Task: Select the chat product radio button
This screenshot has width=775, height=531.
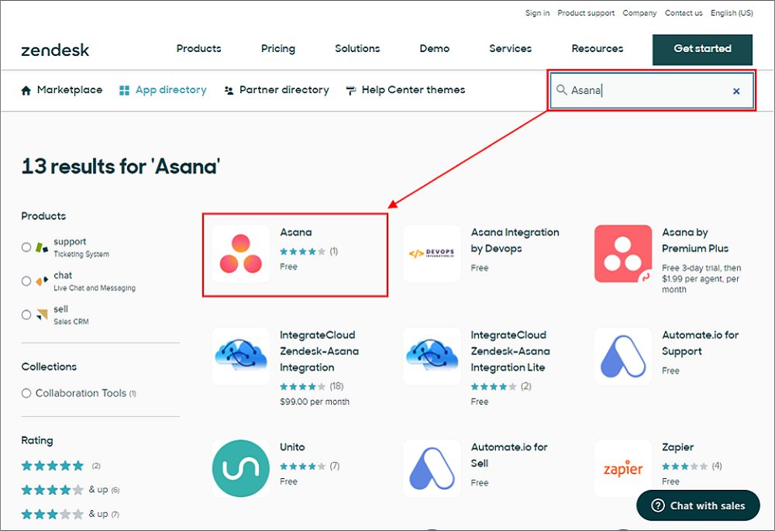Action: (26, 281)
